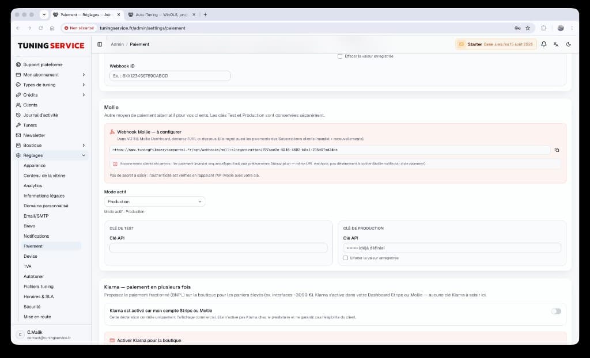Image resolution: width=590 pixels, height=358 pixels.
Task: Open the language translation icon
Action: 556,44
